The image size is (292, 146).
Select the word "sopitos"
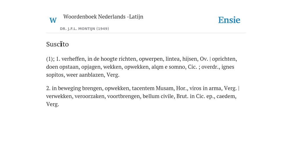55,75
